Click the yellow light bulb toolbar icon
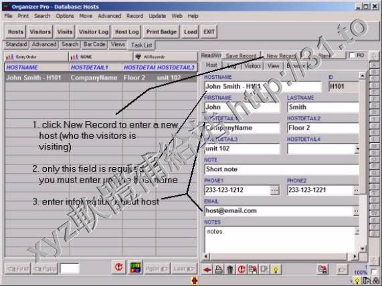Screen dimensions: 382x286 coord(276,269)
